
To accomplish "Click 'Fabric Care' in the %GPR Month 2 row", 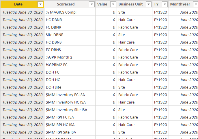I will point(135,57).
